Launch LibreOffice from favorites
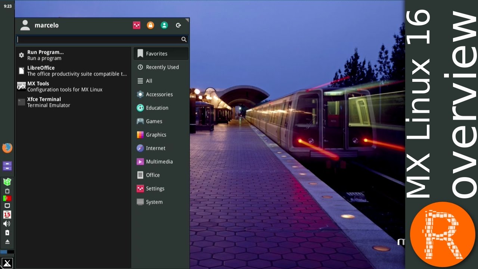Screen dimensions: 478x269 74,71
